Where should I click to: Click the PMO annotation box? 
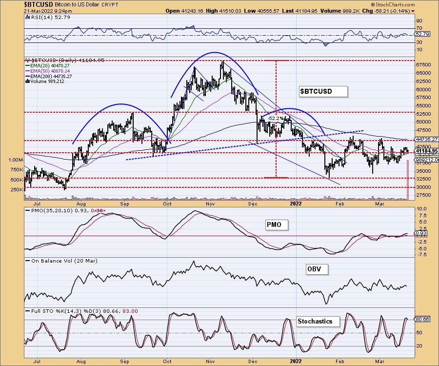pos(277,225)
